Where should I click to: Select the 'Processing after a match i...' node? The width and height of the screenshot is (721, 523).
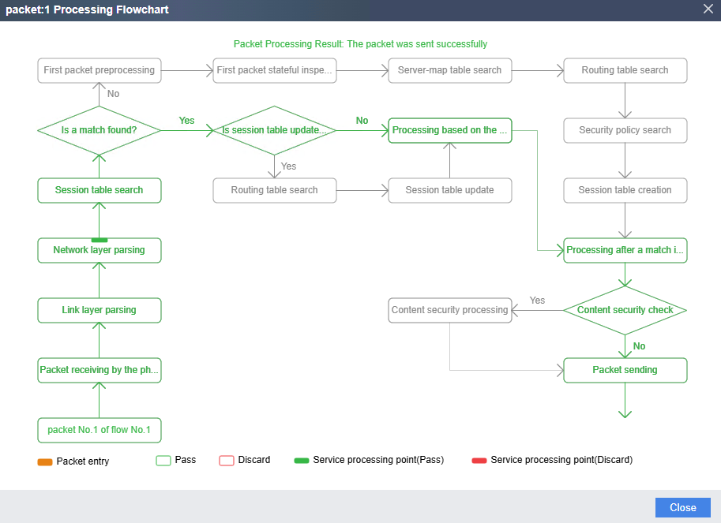pyautogui.click(x=625, y=250)
